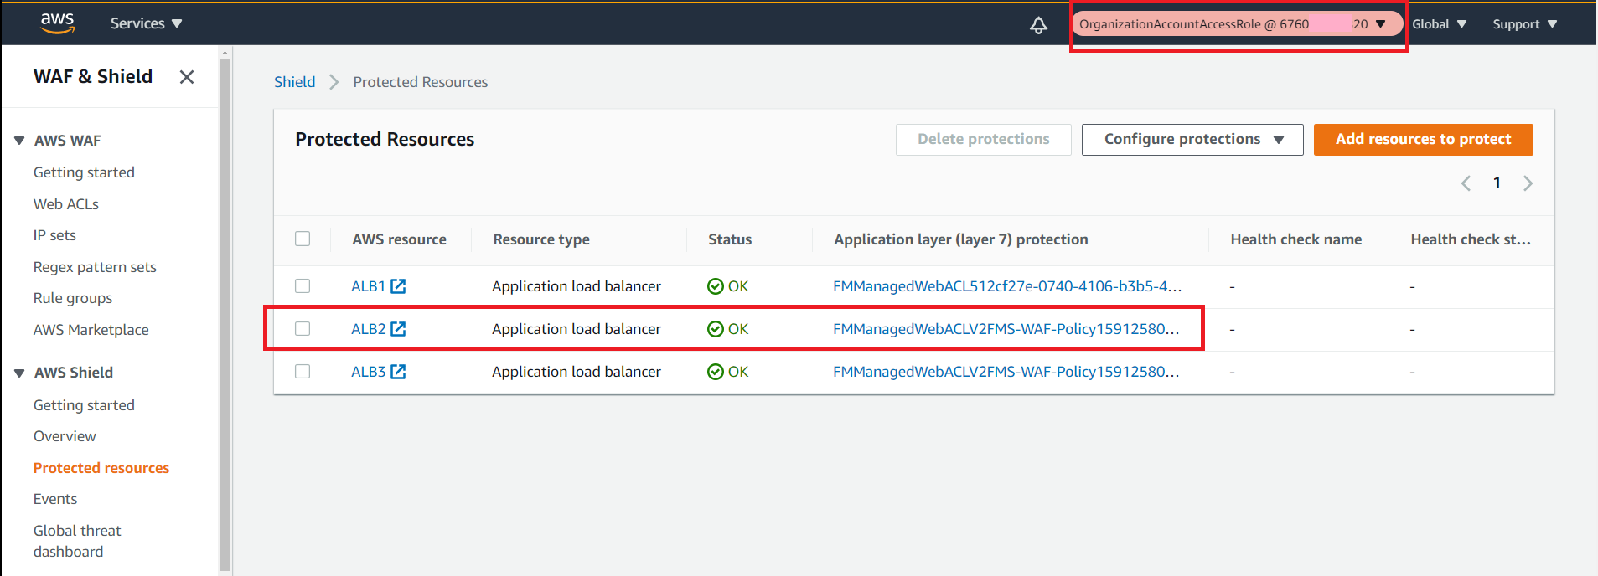Open the Support dropdown menu
1598x576 pixels.
coord(1524,24)
